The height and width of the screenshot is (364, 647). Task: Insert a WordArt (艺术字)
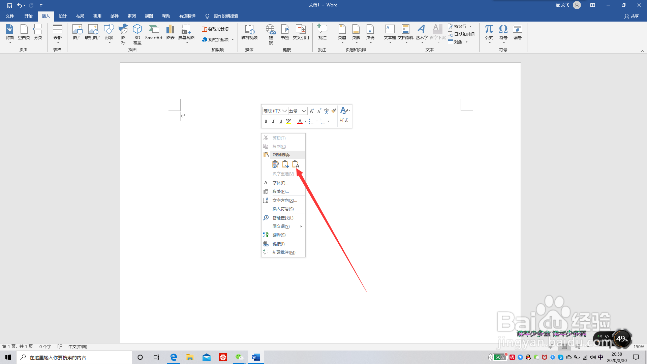point(421,32)
